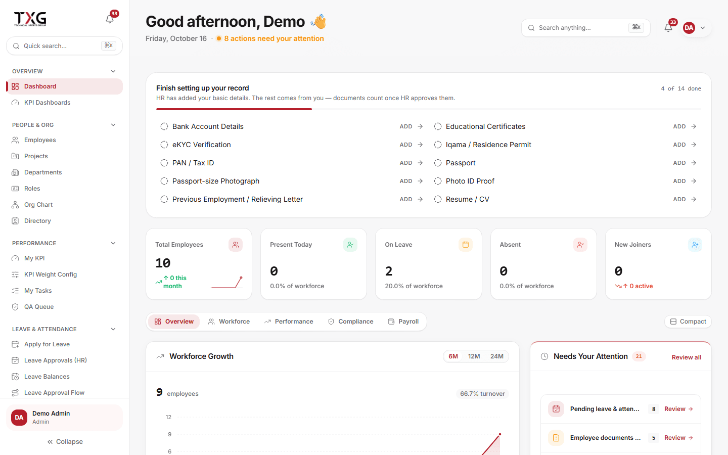This screenshot has width=728, height=455.
Task: Add Educational Certificates
Action: (685, 126)
